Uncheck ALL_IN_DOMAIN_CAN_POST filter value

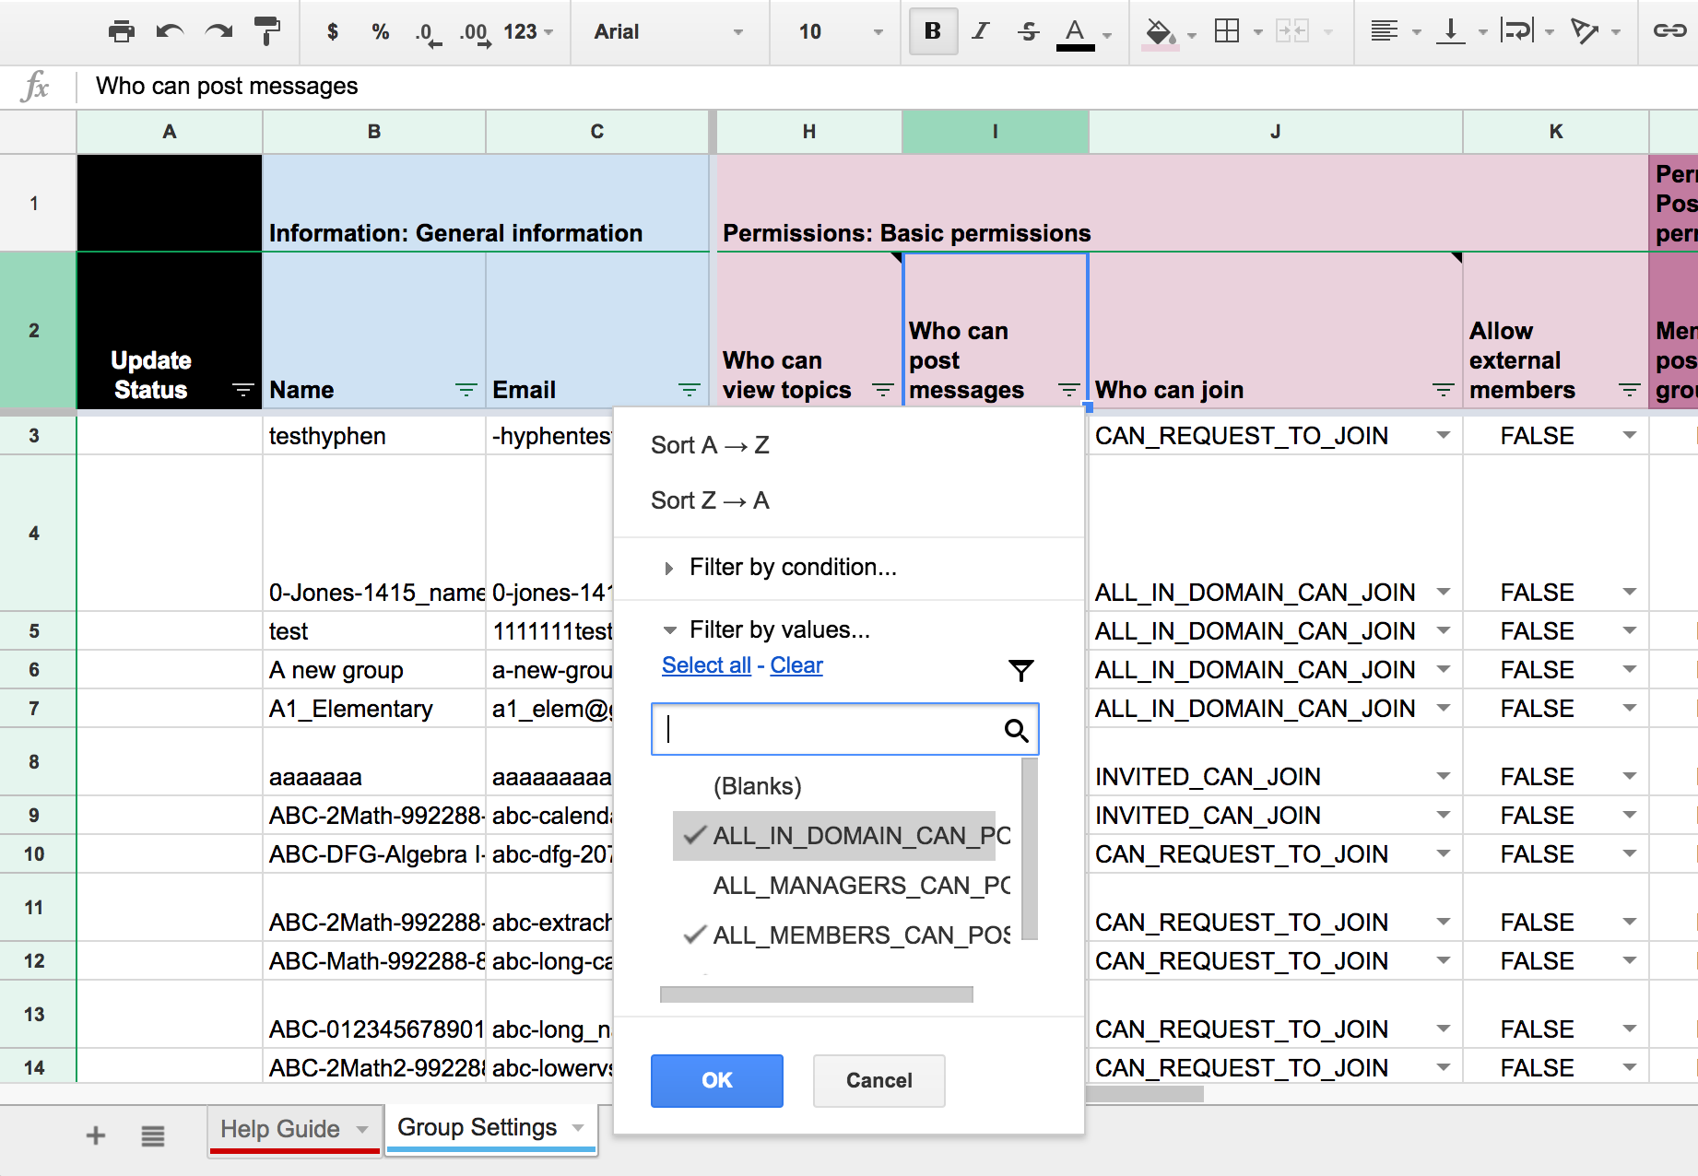[x=834, y=836]
